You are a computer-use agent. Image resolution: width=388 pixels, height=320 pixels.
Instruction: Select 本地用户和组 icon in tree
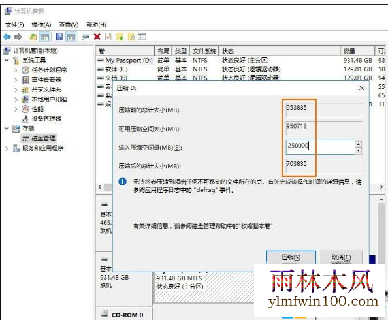tap(25, 99)
